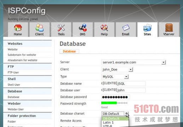Click the ISPConfig logo title
Screen dimensions: 183x127
click(x=27, y=11)
